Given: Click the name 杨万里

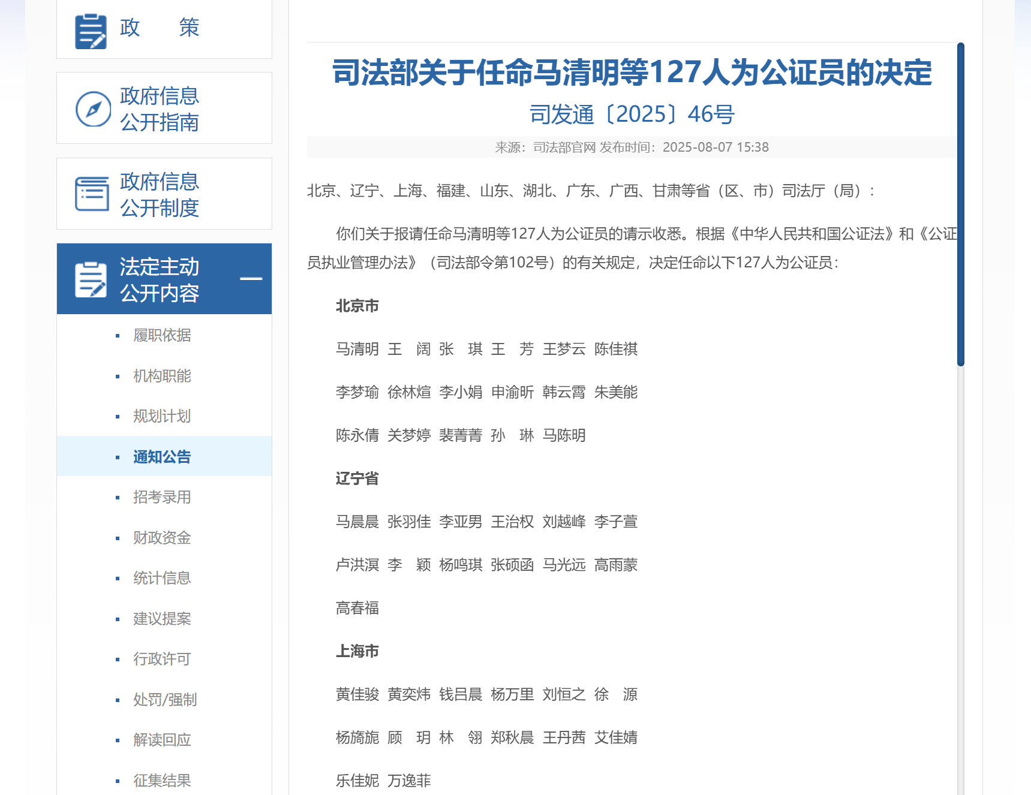Looking at the screenshot, I should click(x=513, y=694).
